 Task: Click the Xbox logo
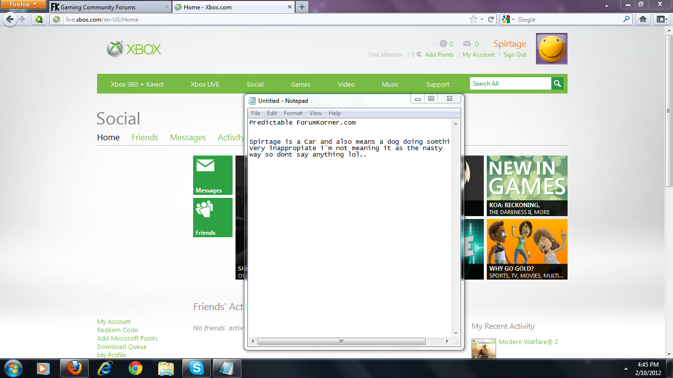(134, 49)
